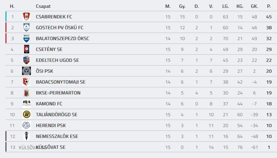This screenshot has height=158, width=277.
Task: Click the Herendi PSK team crest
Action: pyautogui.click(x=26, y=125)
